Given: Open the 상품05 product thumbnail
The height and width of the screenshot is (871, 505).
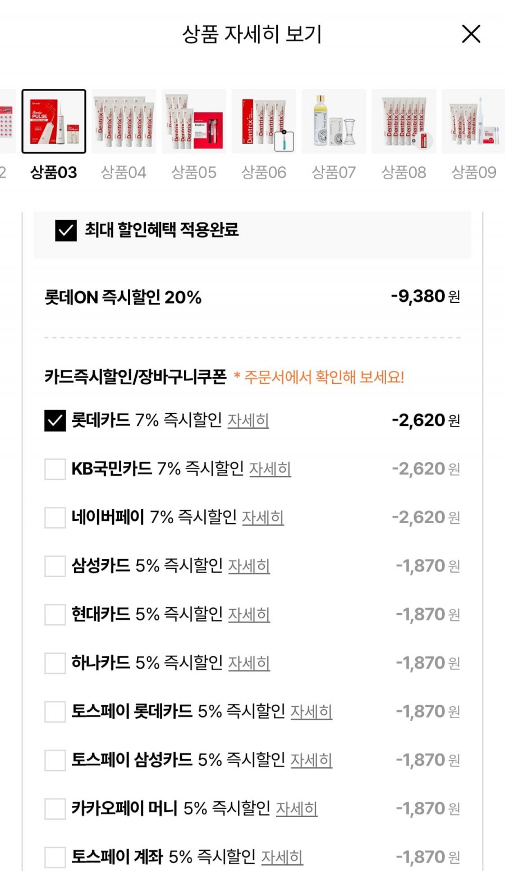Looking at the screenshot, I should pyautogui.click(x=194, y=121).
